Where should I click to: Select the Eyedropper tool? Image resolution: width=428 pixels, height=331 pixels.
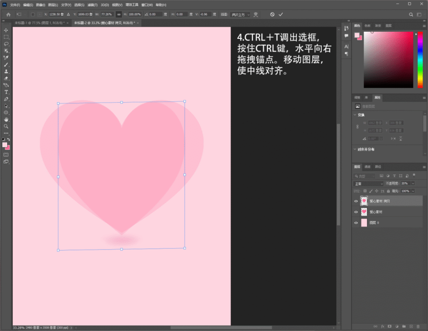coord(6,58)
